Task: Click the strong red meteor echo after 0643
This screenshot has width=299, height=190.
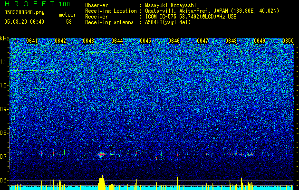Action: (101, 154)
